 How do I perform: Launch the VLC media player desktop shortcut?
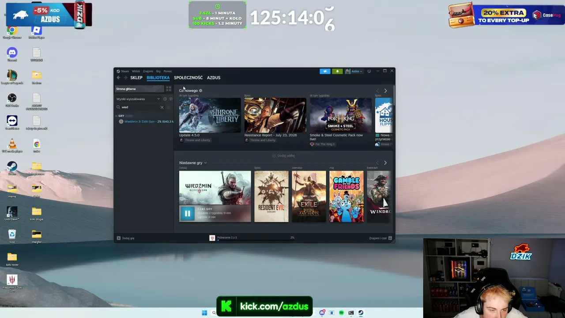pos(12,146)
